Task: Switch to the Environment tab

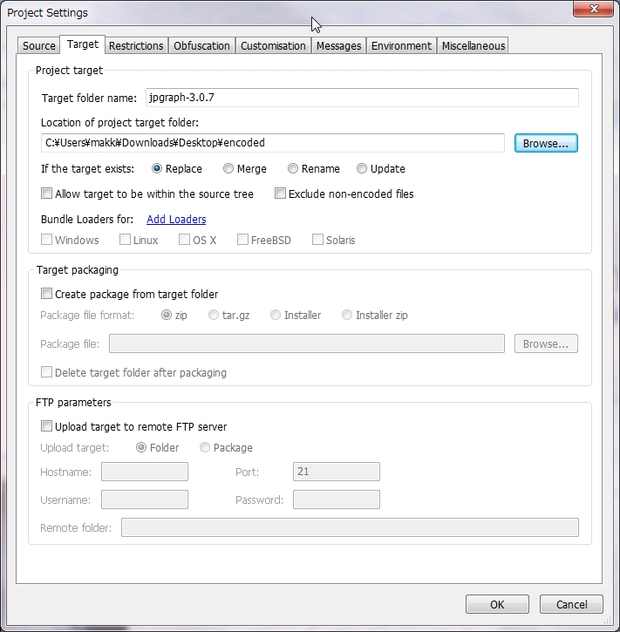Action: click(x=401, y=46)
